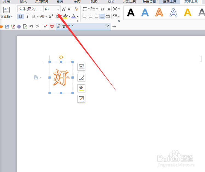Open numbering style dropdown arrow
This screenshot has width=205, height=172.
[x=97, y=9]
